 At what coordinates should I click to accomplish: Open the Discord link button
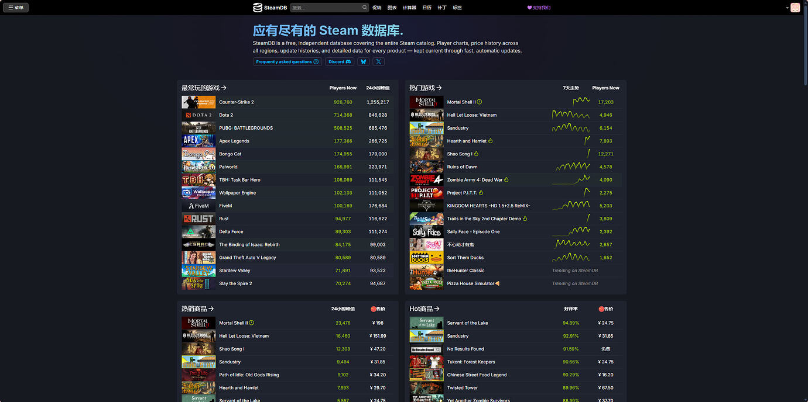pos(340,61)
